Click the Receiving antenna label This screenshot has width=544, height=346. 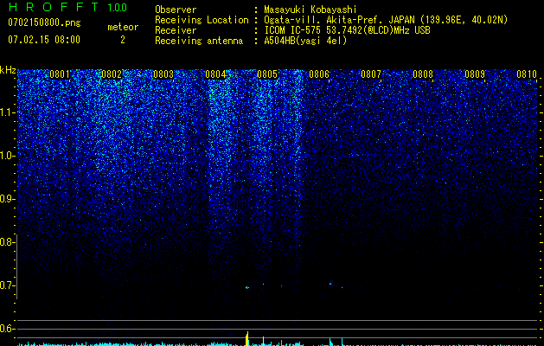click(x=199, y=41)
